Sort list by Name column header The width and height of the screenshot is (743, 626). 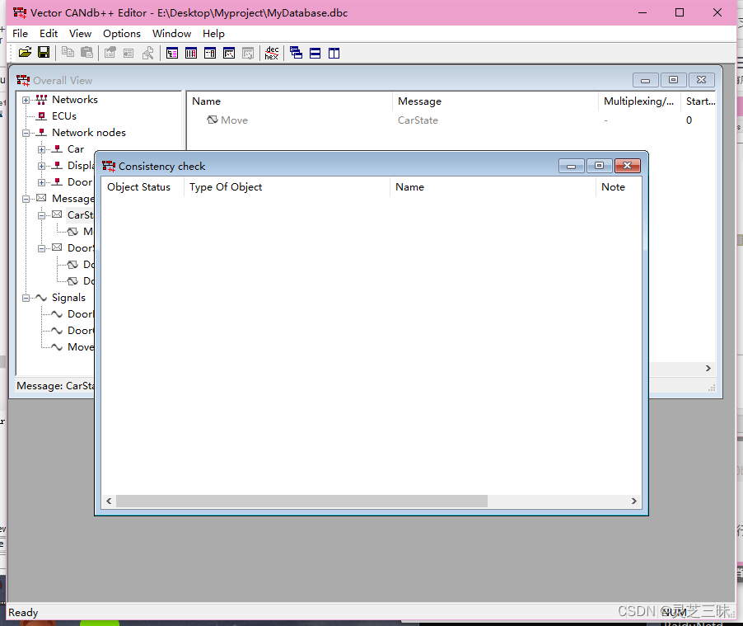(x=289, y=101)
